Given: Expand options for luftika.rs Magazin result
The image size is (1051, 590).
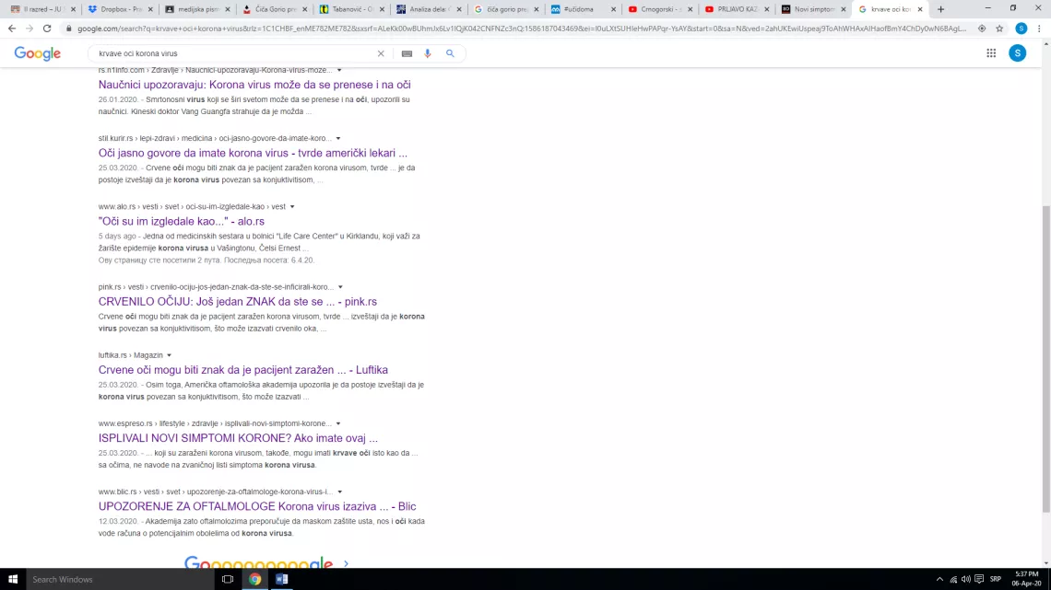Looking at the screenshot, I should point(169,355).
